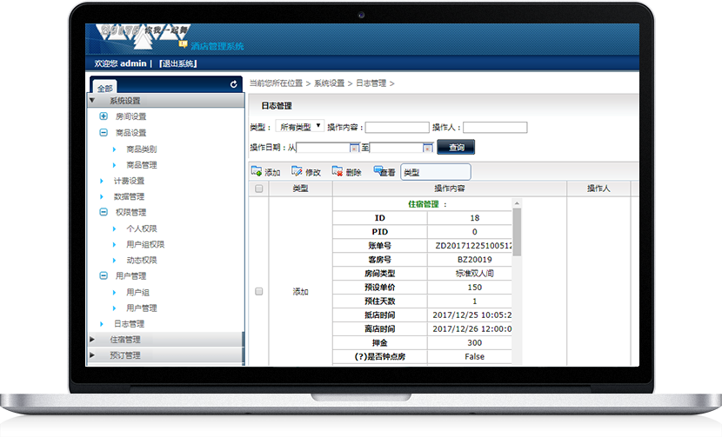The width and height of the screenshot is (722, 437).
Task: Select the 全部 sidebar tab
Action: click(x=104, y=88)
